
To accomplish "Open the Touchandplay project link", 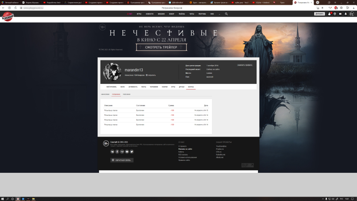I will click(221, 147).
